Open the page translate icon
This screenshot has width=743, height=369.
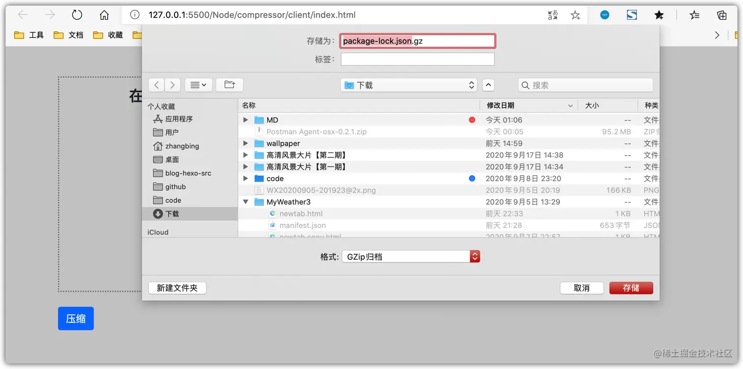[553, 15]
